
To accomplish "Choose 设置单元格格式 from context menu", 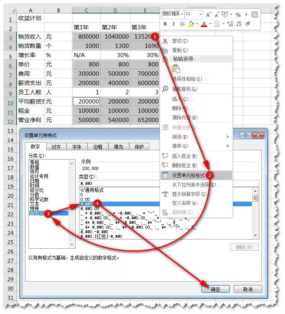I will [x=196, y=175].
